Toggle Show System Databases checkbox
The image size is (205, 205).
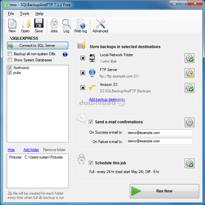pos(10,60)
